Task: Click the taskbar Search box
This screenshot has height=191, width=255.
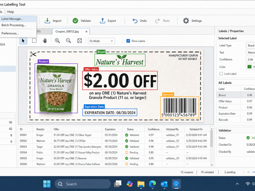Action: 83,184
